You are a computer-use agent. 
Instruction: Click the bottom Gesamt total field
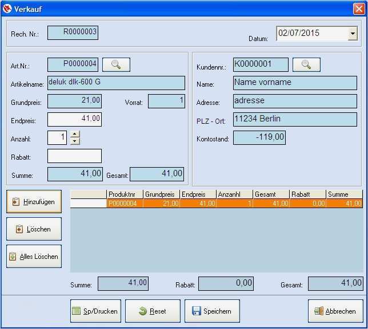335,284
